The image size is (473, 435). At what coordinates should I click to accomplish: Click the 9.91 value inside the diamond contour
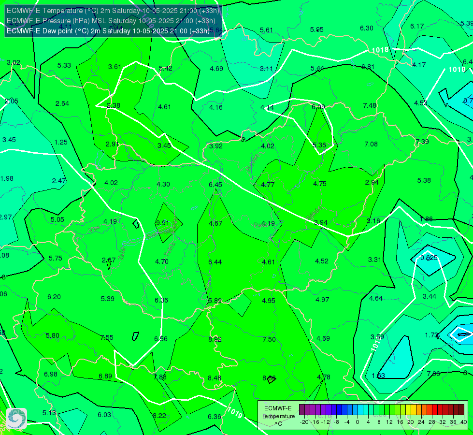[x=162, y=223]
